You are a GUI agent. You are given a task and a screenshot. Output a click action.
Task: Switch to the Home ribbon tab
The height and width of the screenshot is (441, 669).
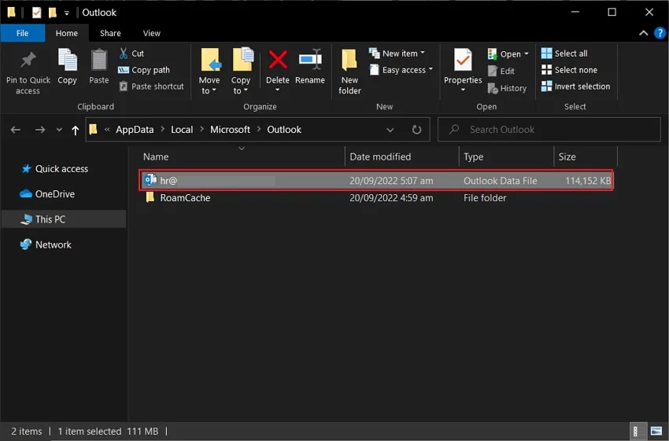tap(67, 33)
